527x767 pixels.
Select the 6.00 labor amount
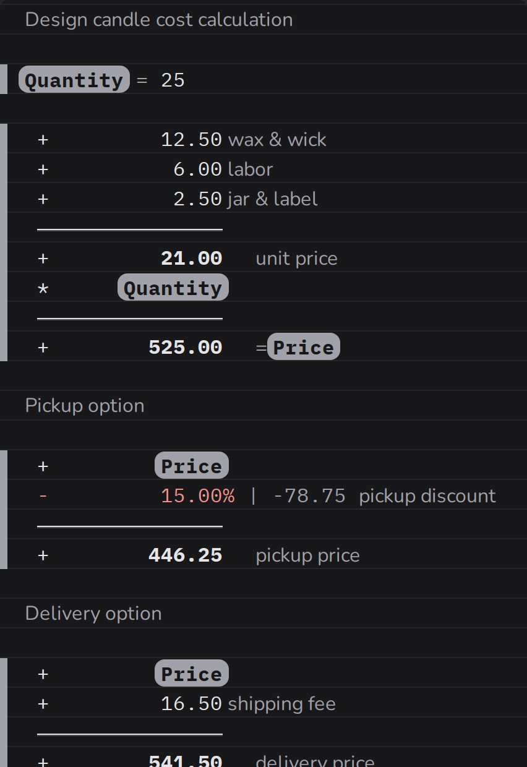point(197,169)
